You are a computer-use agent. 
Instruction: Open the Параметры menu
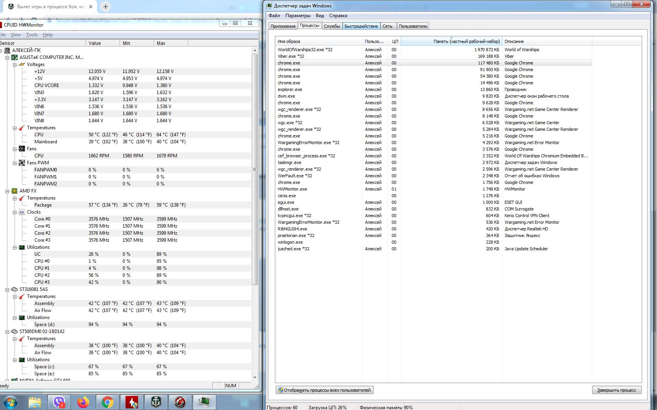click(x=298, y=16)
